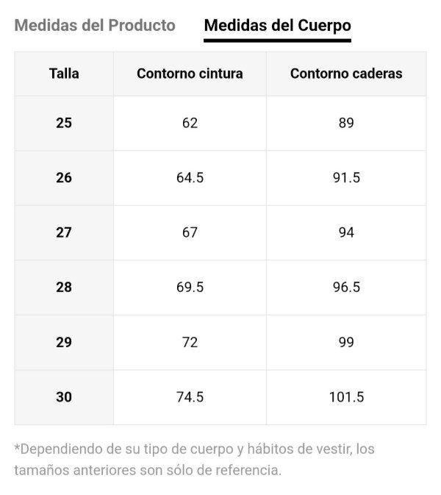Click the Talla column header

pos(64,74)
